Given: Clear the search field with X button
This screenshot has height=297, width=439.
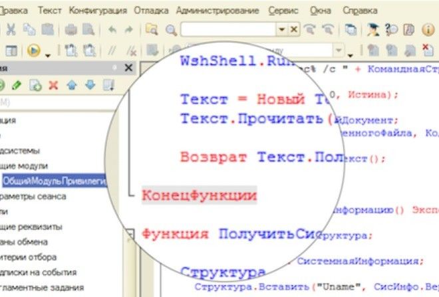Looking at the screenshot, I should 293,29.
